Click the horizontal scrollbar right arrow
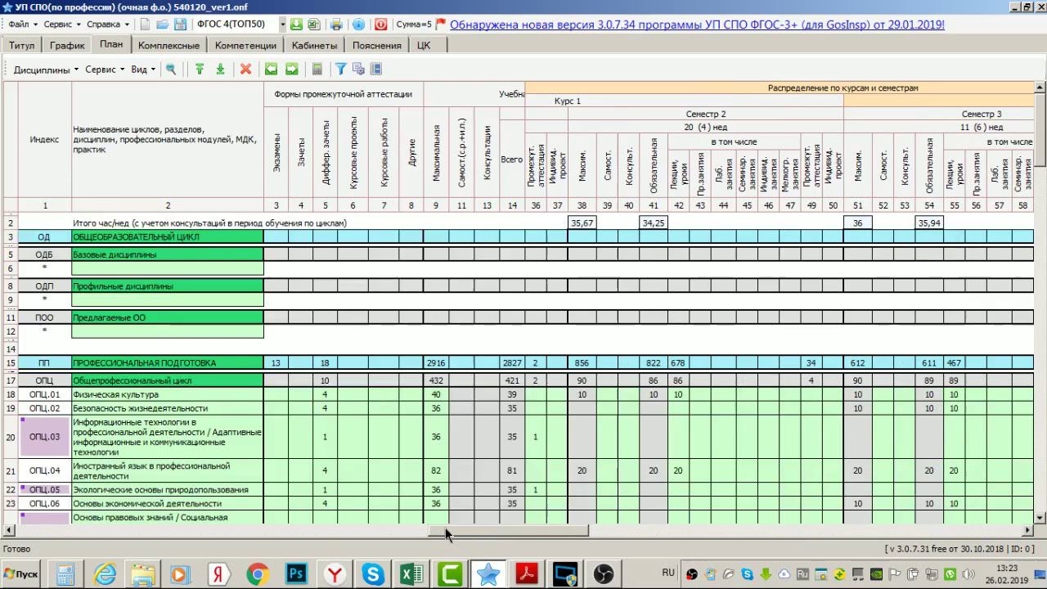The width and height of the screenshot is (1047, 589). coord(1028,531)
